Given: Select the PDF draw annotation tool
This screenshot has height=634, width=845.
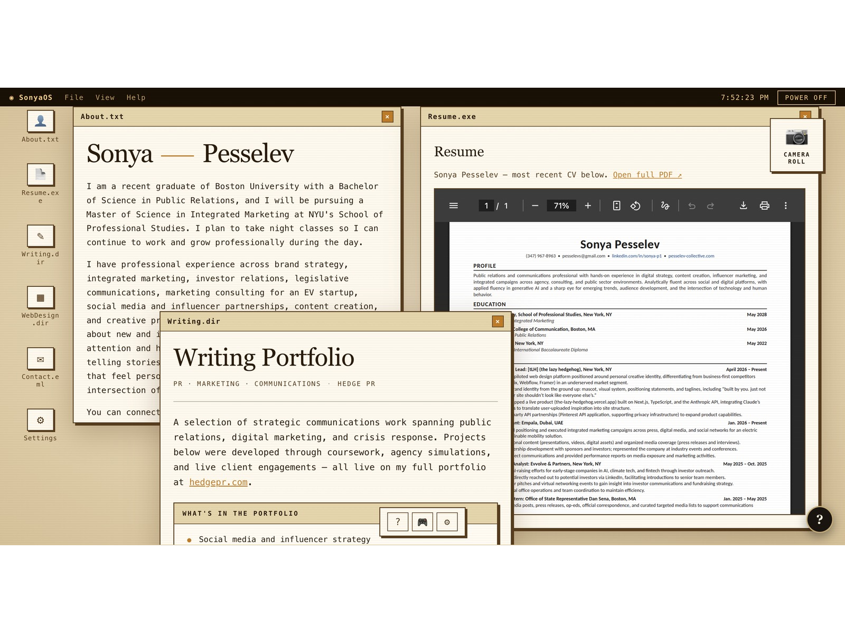Looking at the screenshot, I should coord(665,206).
